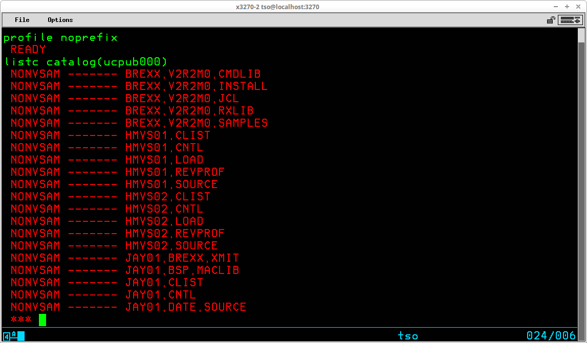
Task: Select the JAY01.DATE.SOURCE dataset line
Action: (128, 307)
